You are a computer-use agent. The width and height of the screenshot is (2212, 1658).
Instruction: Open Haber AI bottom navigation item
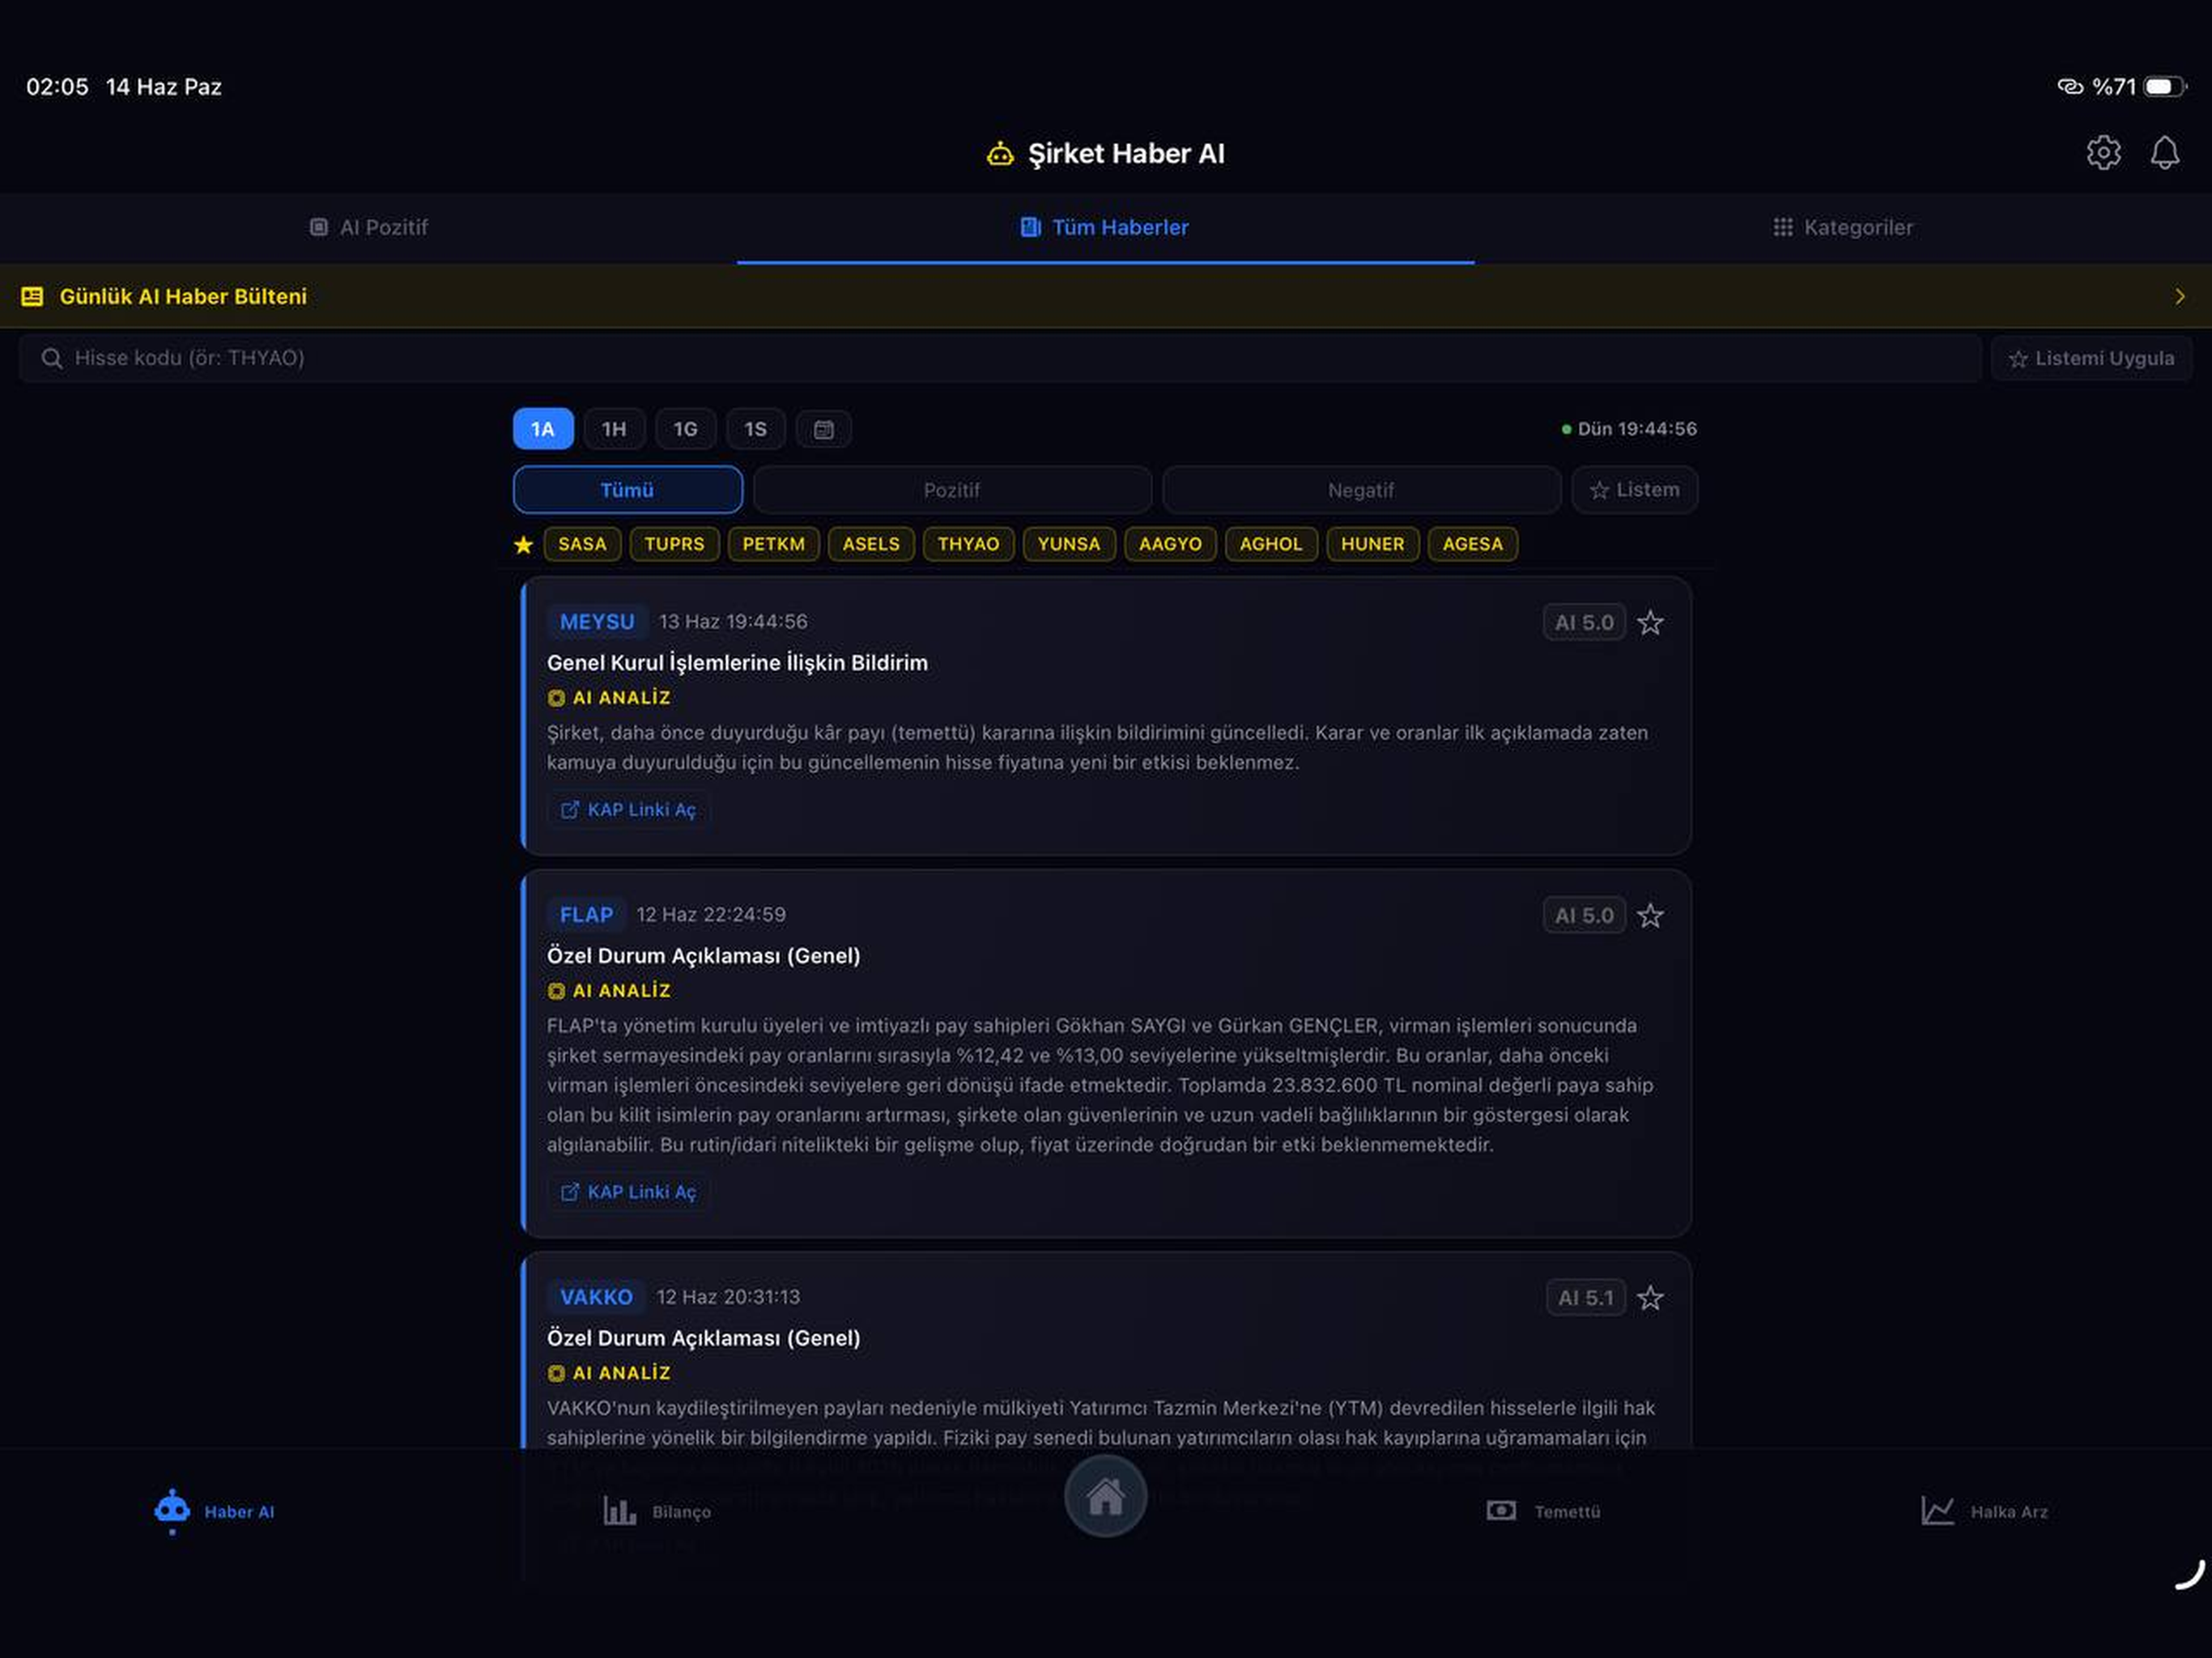pyautogui.click(x=214, y=1511)
